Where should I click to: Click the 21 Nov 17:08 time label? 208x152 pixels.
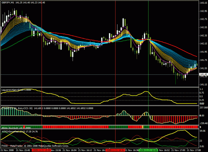click(x=194, y=150)
